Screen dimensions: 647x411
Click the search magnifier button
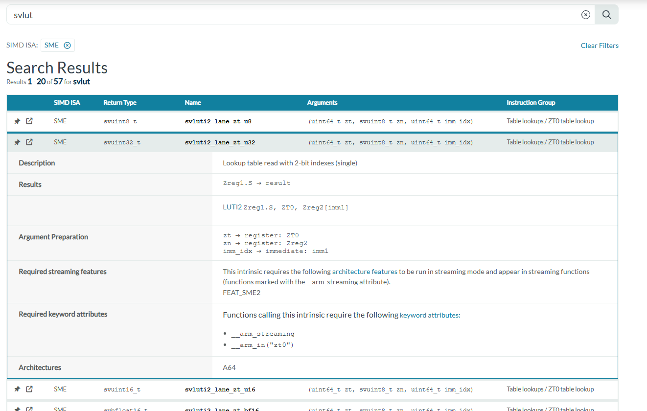(606, 15)
